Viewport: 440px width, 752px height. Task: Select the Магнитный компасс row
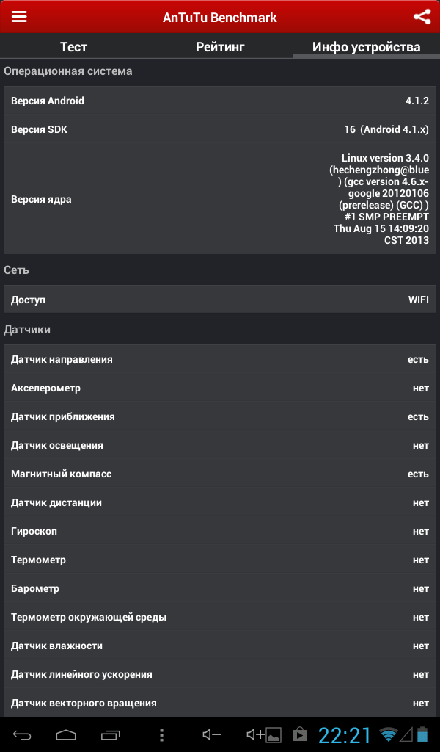pyautogui.click(x=220, y=474)
